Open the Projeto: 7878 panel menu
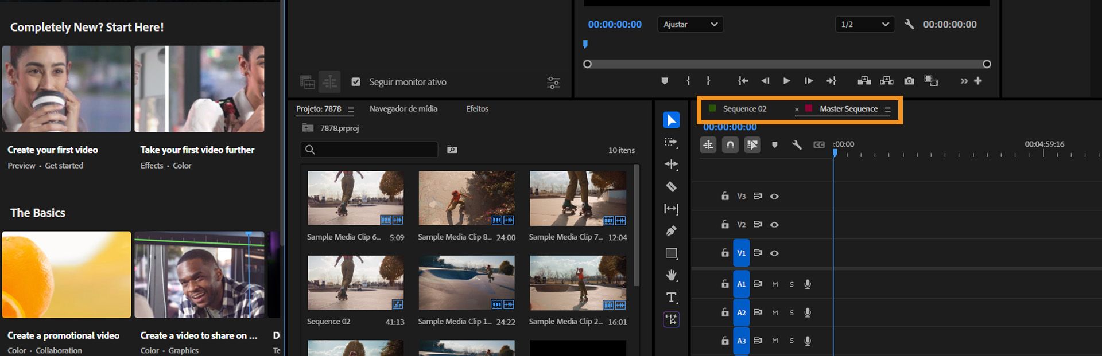Viewport: 1102px width, 356px height. (351, 109)
